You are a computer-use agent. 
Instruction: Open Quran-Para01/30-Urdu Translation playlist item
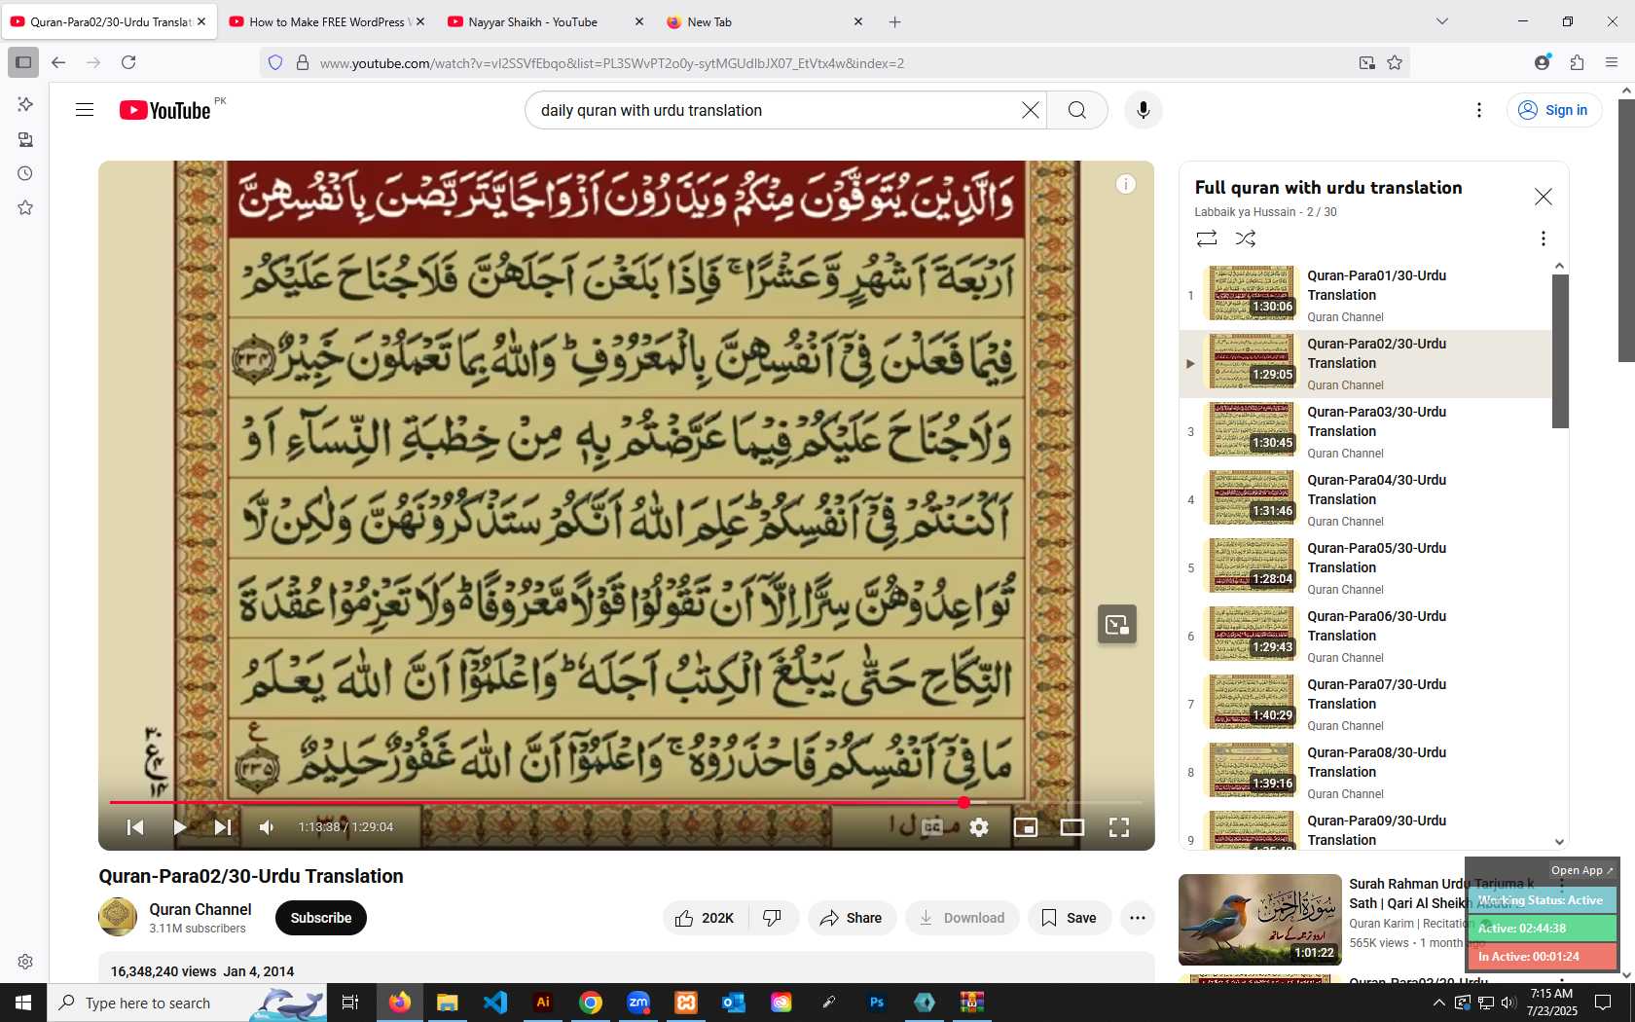(x=1364, y=296)
